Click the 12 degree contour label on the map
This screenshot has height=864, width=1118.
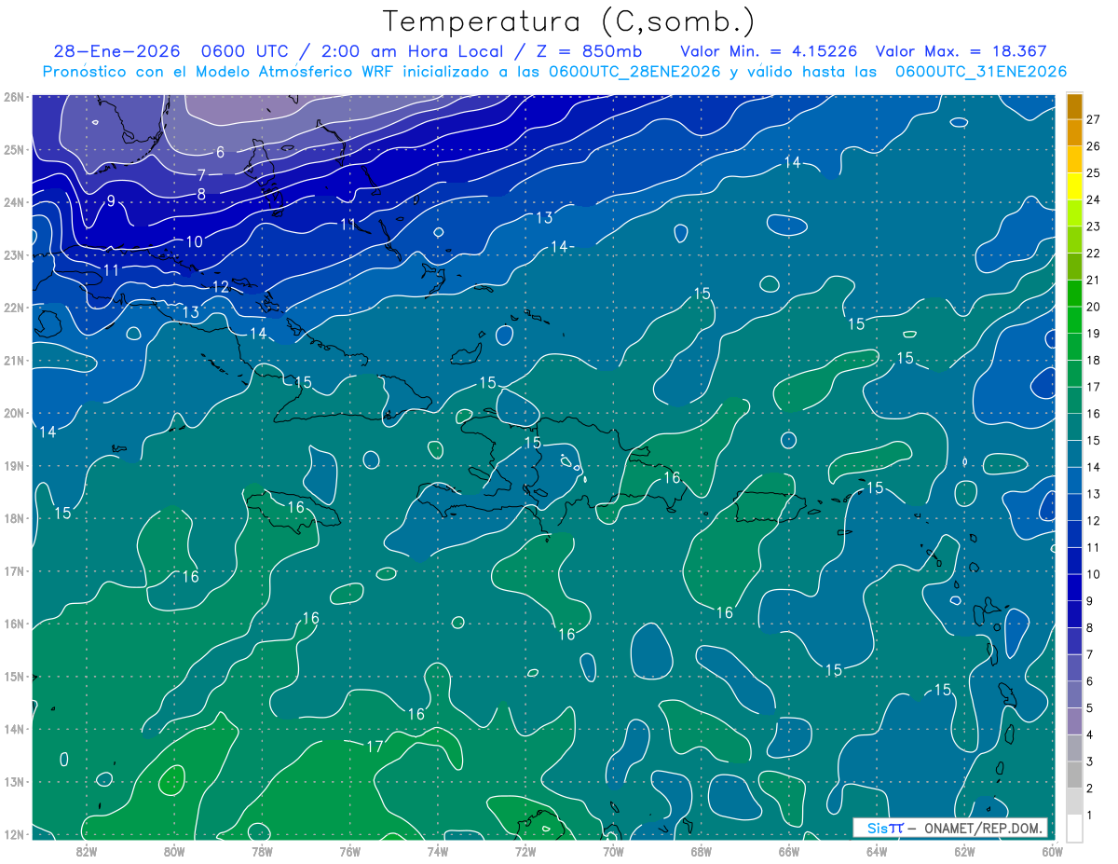click(221, 287)
